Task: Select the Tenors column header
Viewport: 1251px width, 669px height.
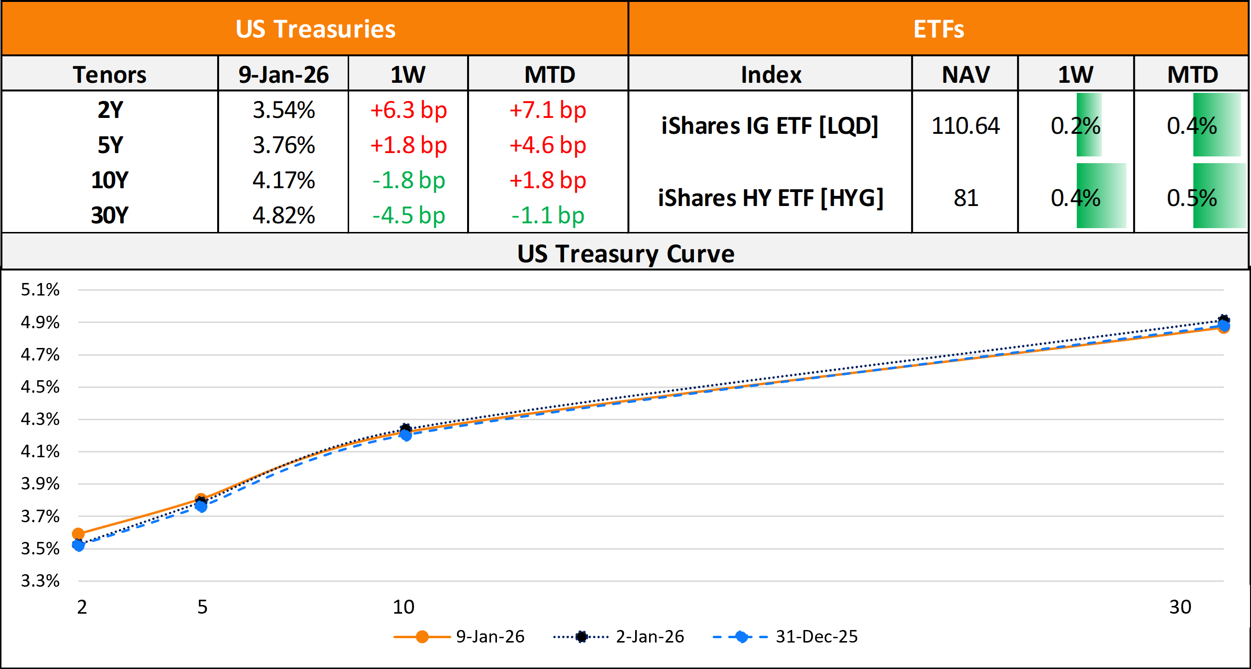Action: pos(110,74)
